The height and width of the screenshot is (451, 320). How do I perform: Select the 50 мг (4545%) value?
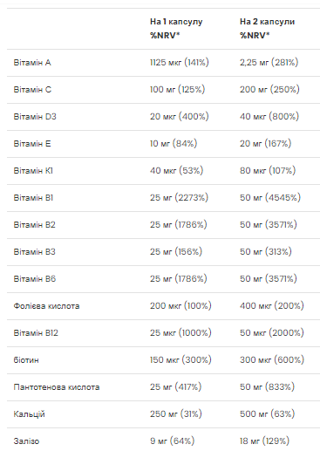[270, 197]
